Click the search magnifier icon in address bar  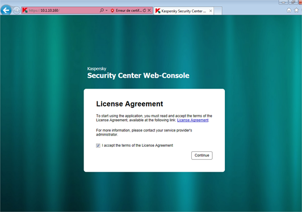click(x=102, y=10)
